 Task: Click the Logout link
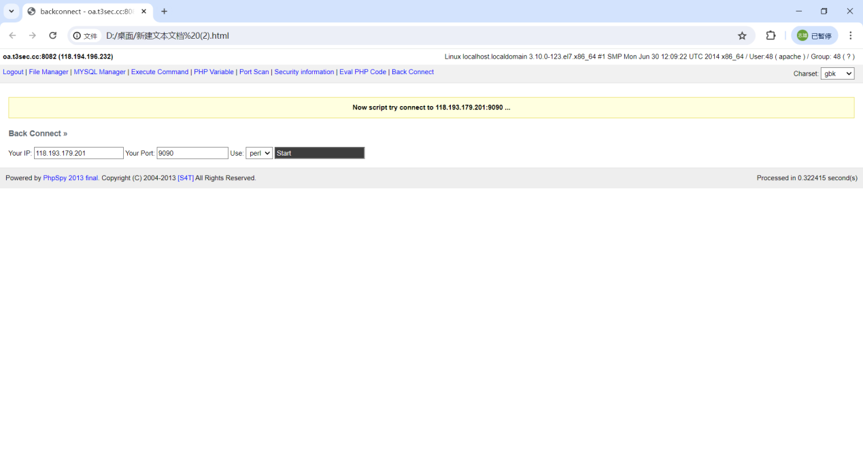tap(13, 72)
